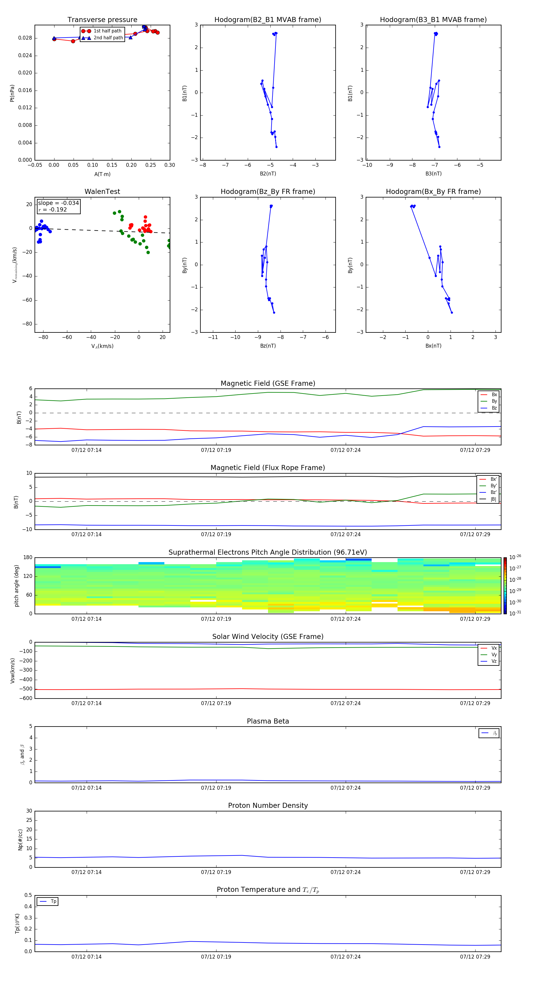536x983 pixels.
Task: Click the 'Solar Wind Velocity (GSE Frame)' title
Action: (268, 637)
